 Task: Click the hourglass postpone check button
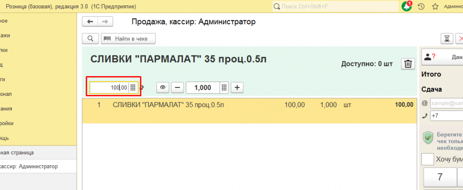[x=447, y=39]
